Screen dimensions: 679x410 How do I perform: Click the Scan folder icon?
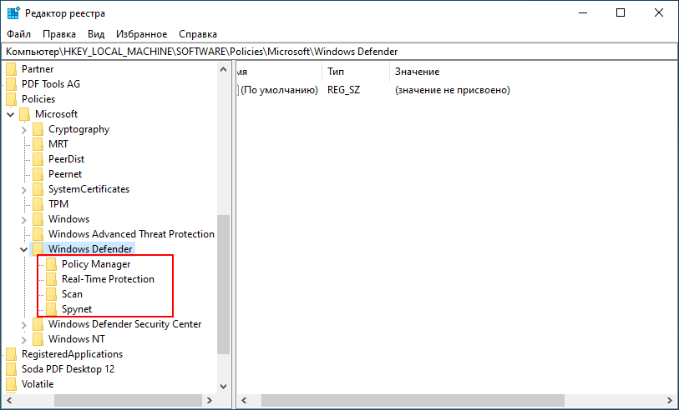point(52,295)
